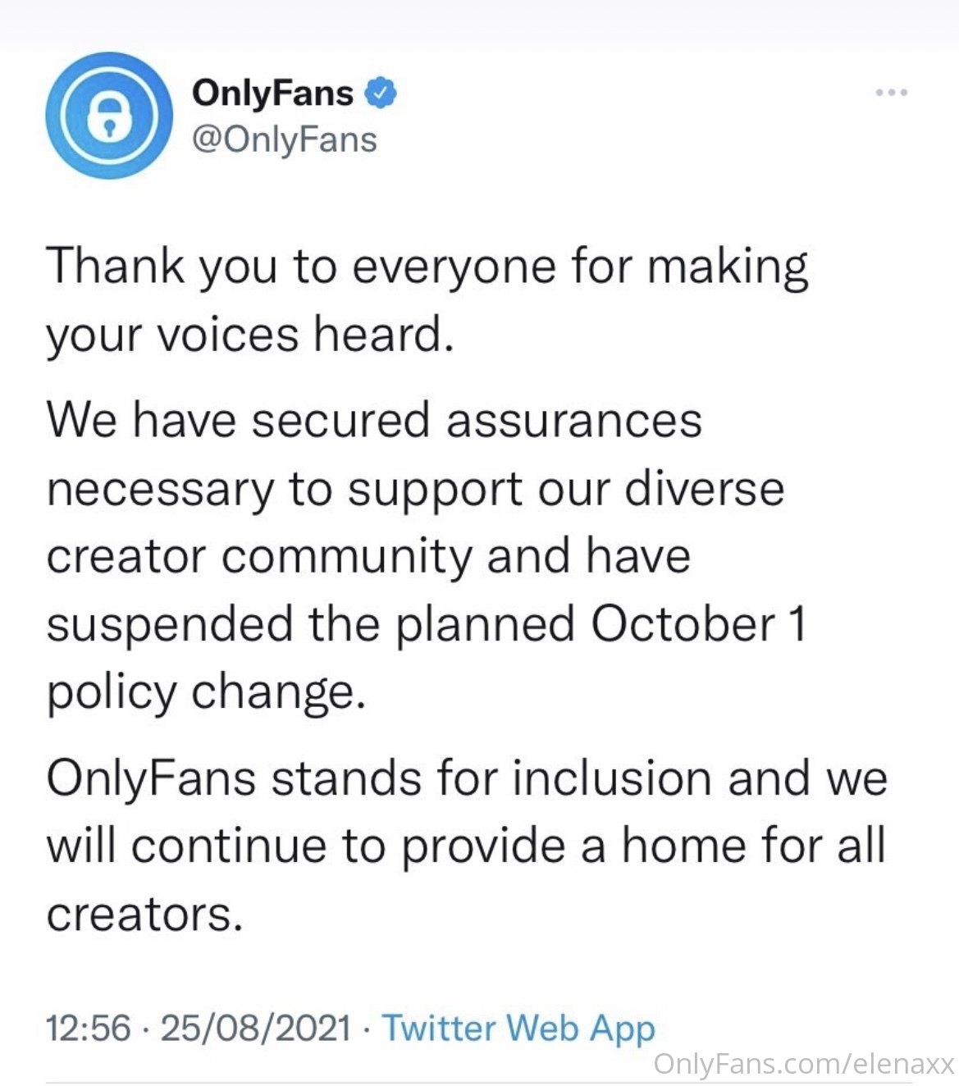Click the blue verified badge
The width and height of the screenshot is (959, 1086).
(x=381, y=93)
